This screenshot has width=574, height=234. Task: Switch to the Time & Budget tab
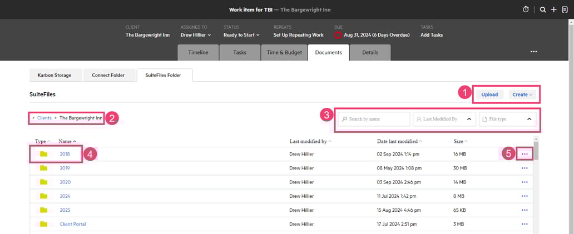coord(283,52)
